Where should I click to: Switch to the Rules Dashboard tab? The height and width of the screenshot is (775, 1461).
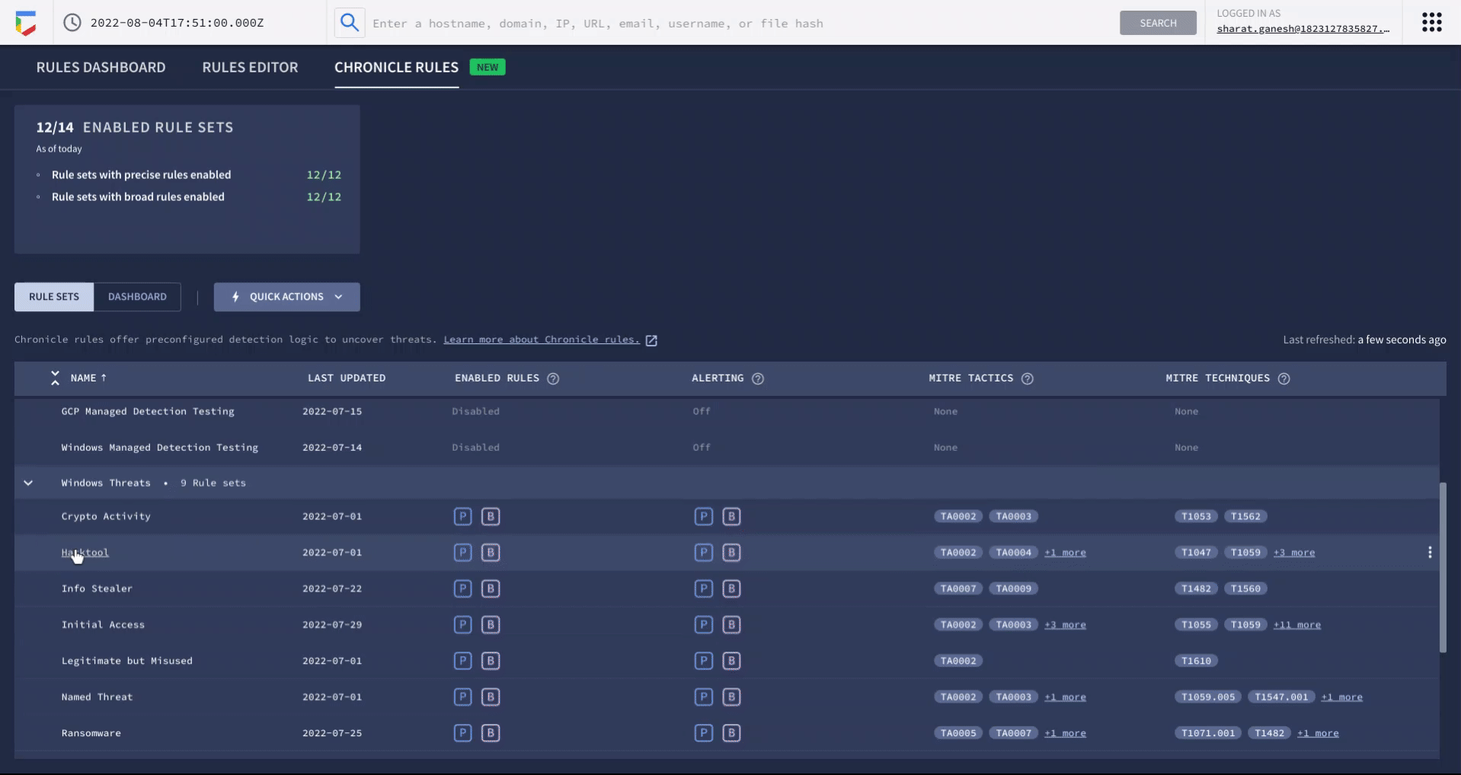(101, 67)
